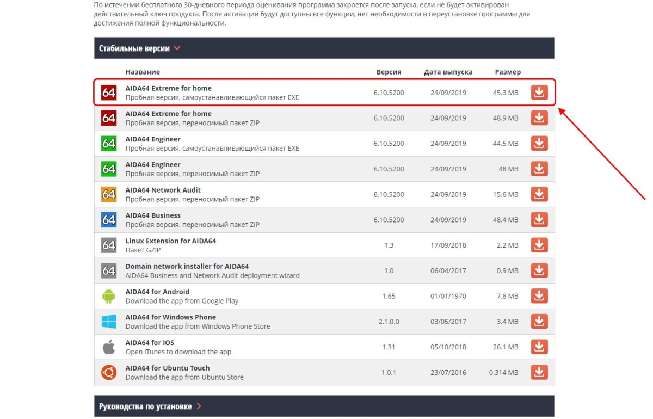The width and height of the screenshot is (653, 419).
Task: Download AIDA64 Network Audit ZIP
Action: (539, 194)
